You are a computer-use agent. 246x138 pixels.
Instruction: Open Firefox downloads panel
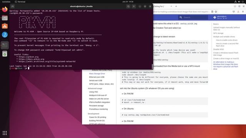238,11
